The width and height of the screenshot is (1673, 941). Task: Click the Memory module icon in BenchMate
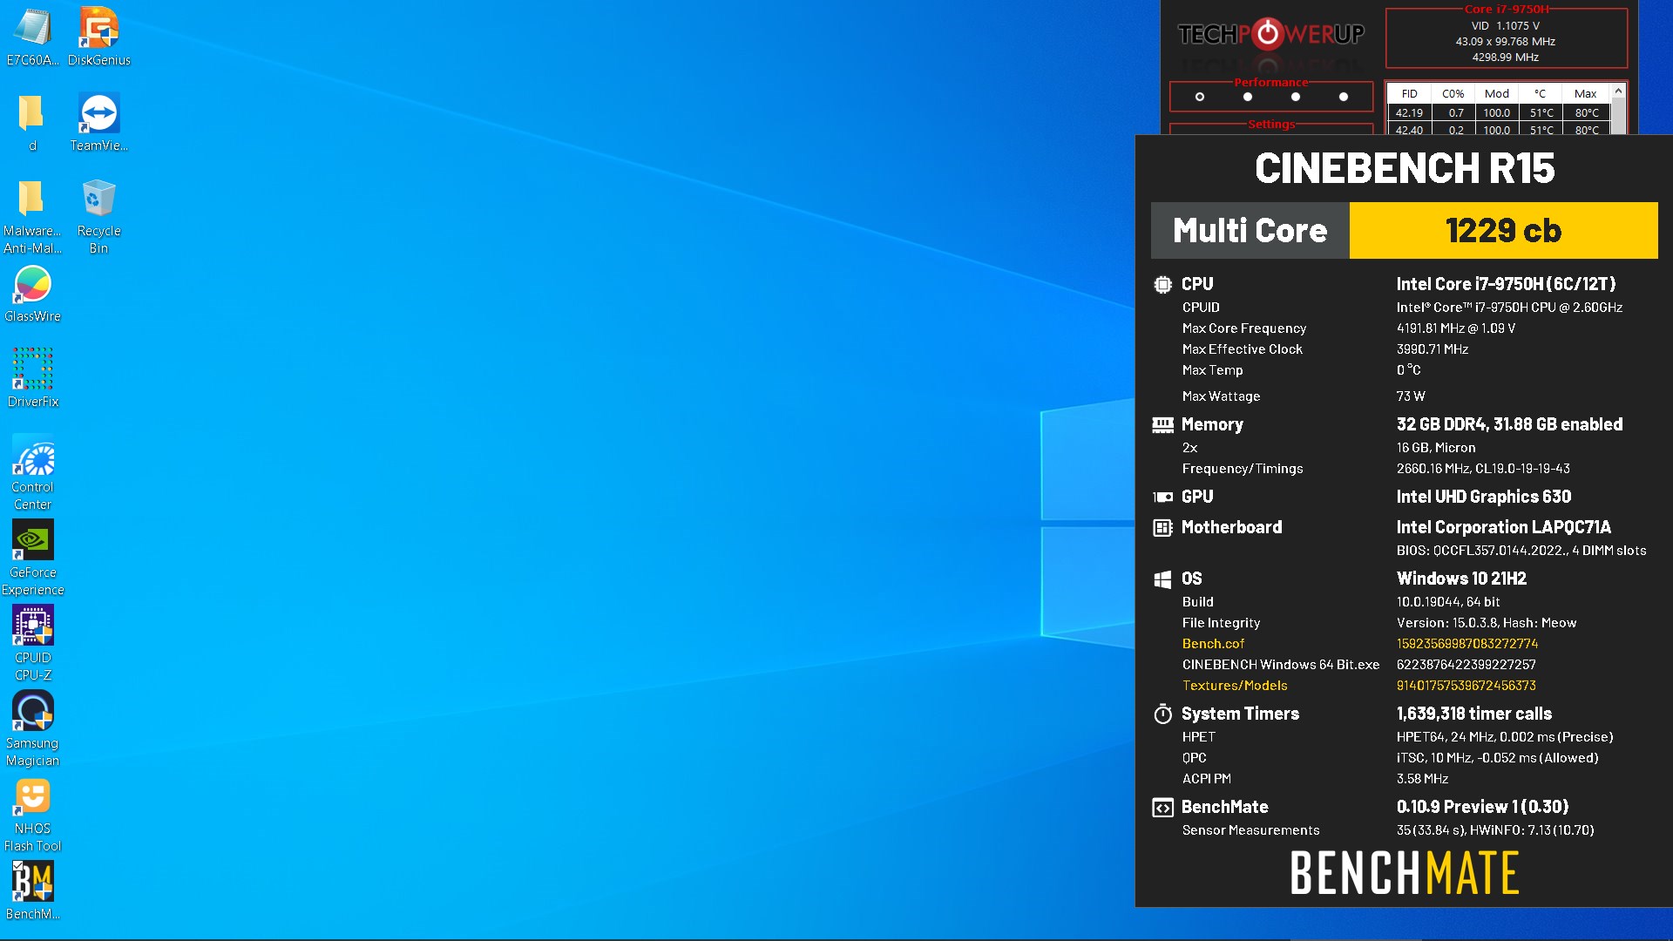coord(1162,424)
